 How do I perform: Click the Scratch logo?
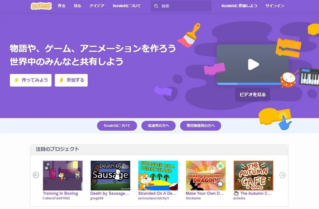(41, 6)
